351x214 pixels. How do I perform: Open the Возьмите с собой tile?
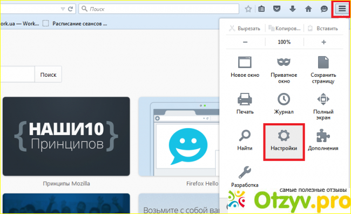(x=179, y=204)
